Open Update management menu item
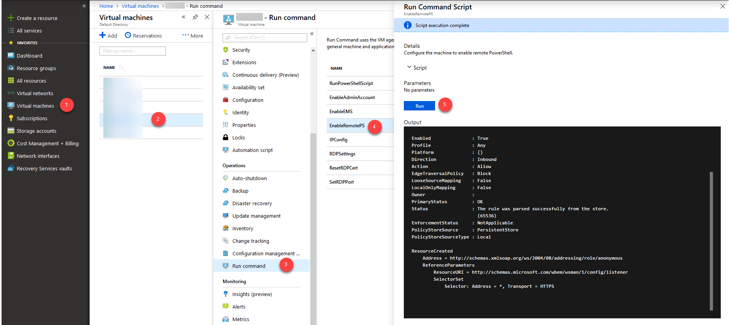The width and height of the screenshot is (729, 325). point(256,216)
